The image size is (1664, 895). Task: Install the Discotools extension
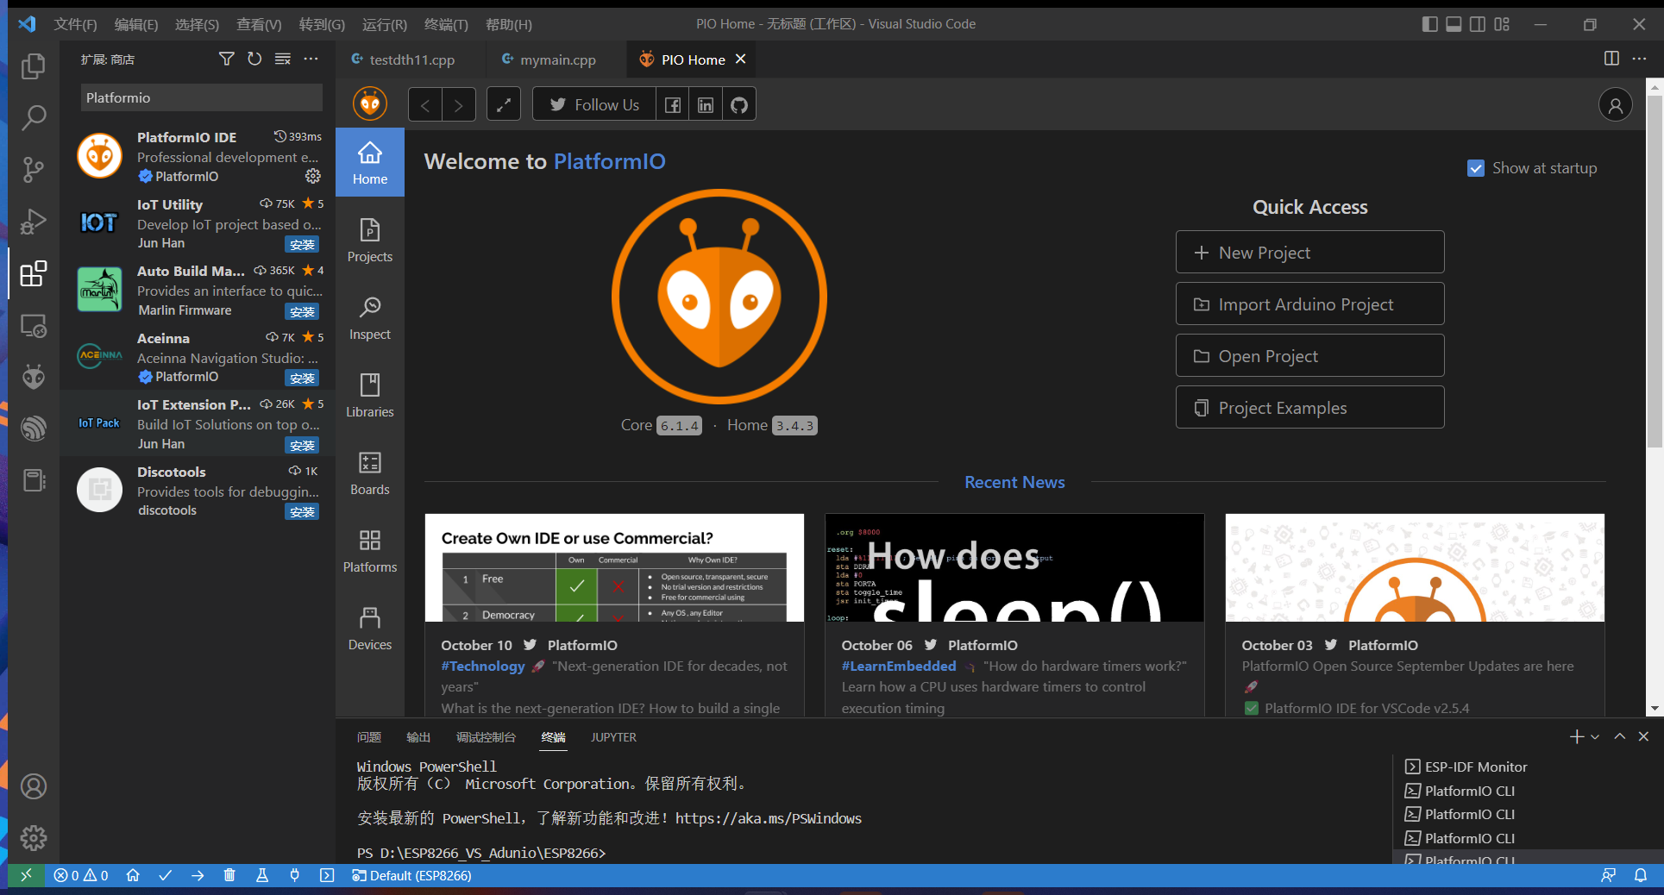click(302, 512)
